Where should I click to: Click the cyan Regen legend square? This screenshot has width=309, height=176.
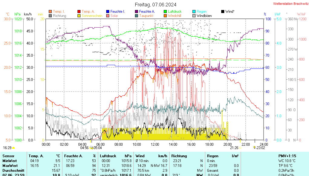(x=194, y=12)
